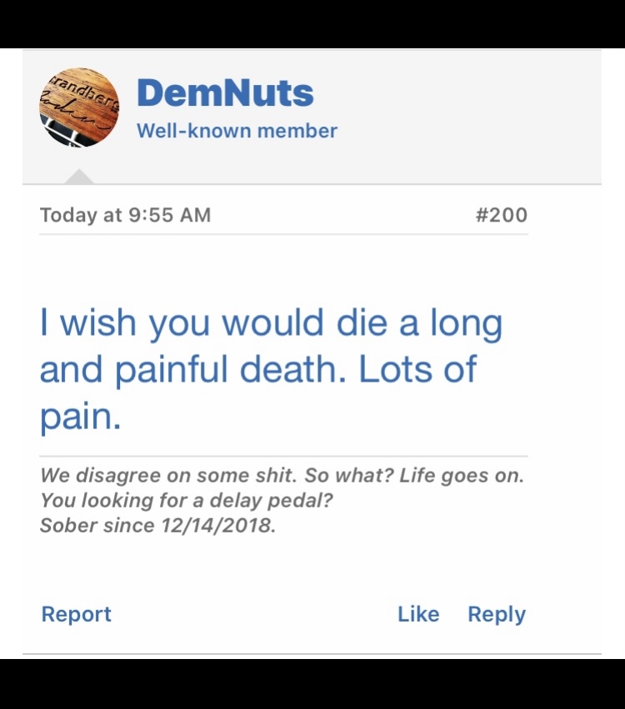Click the avatar pointer arrow under the profile

(79, 175)
